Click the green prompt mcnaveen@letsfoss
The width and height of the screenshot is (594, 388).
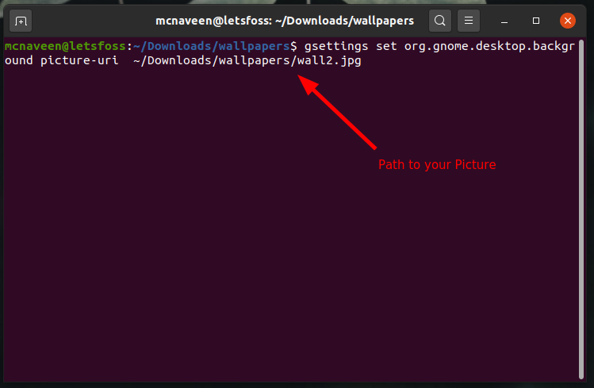65,46
